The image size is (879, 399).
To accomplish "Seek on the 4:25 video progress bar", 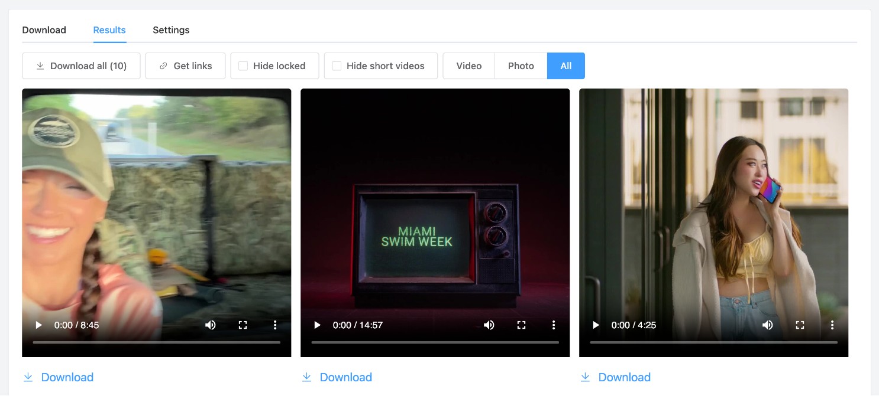I will pyautogui.click(x=714, y=342).
